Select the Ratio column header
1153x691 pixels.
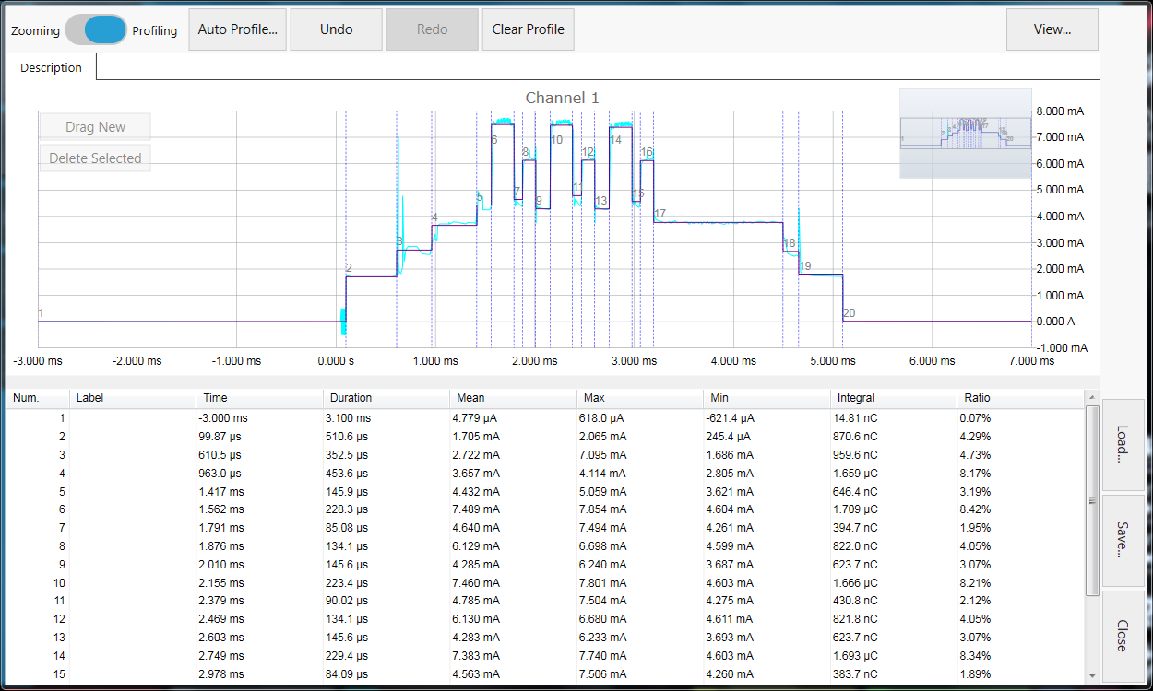[x=1021, y=398]
